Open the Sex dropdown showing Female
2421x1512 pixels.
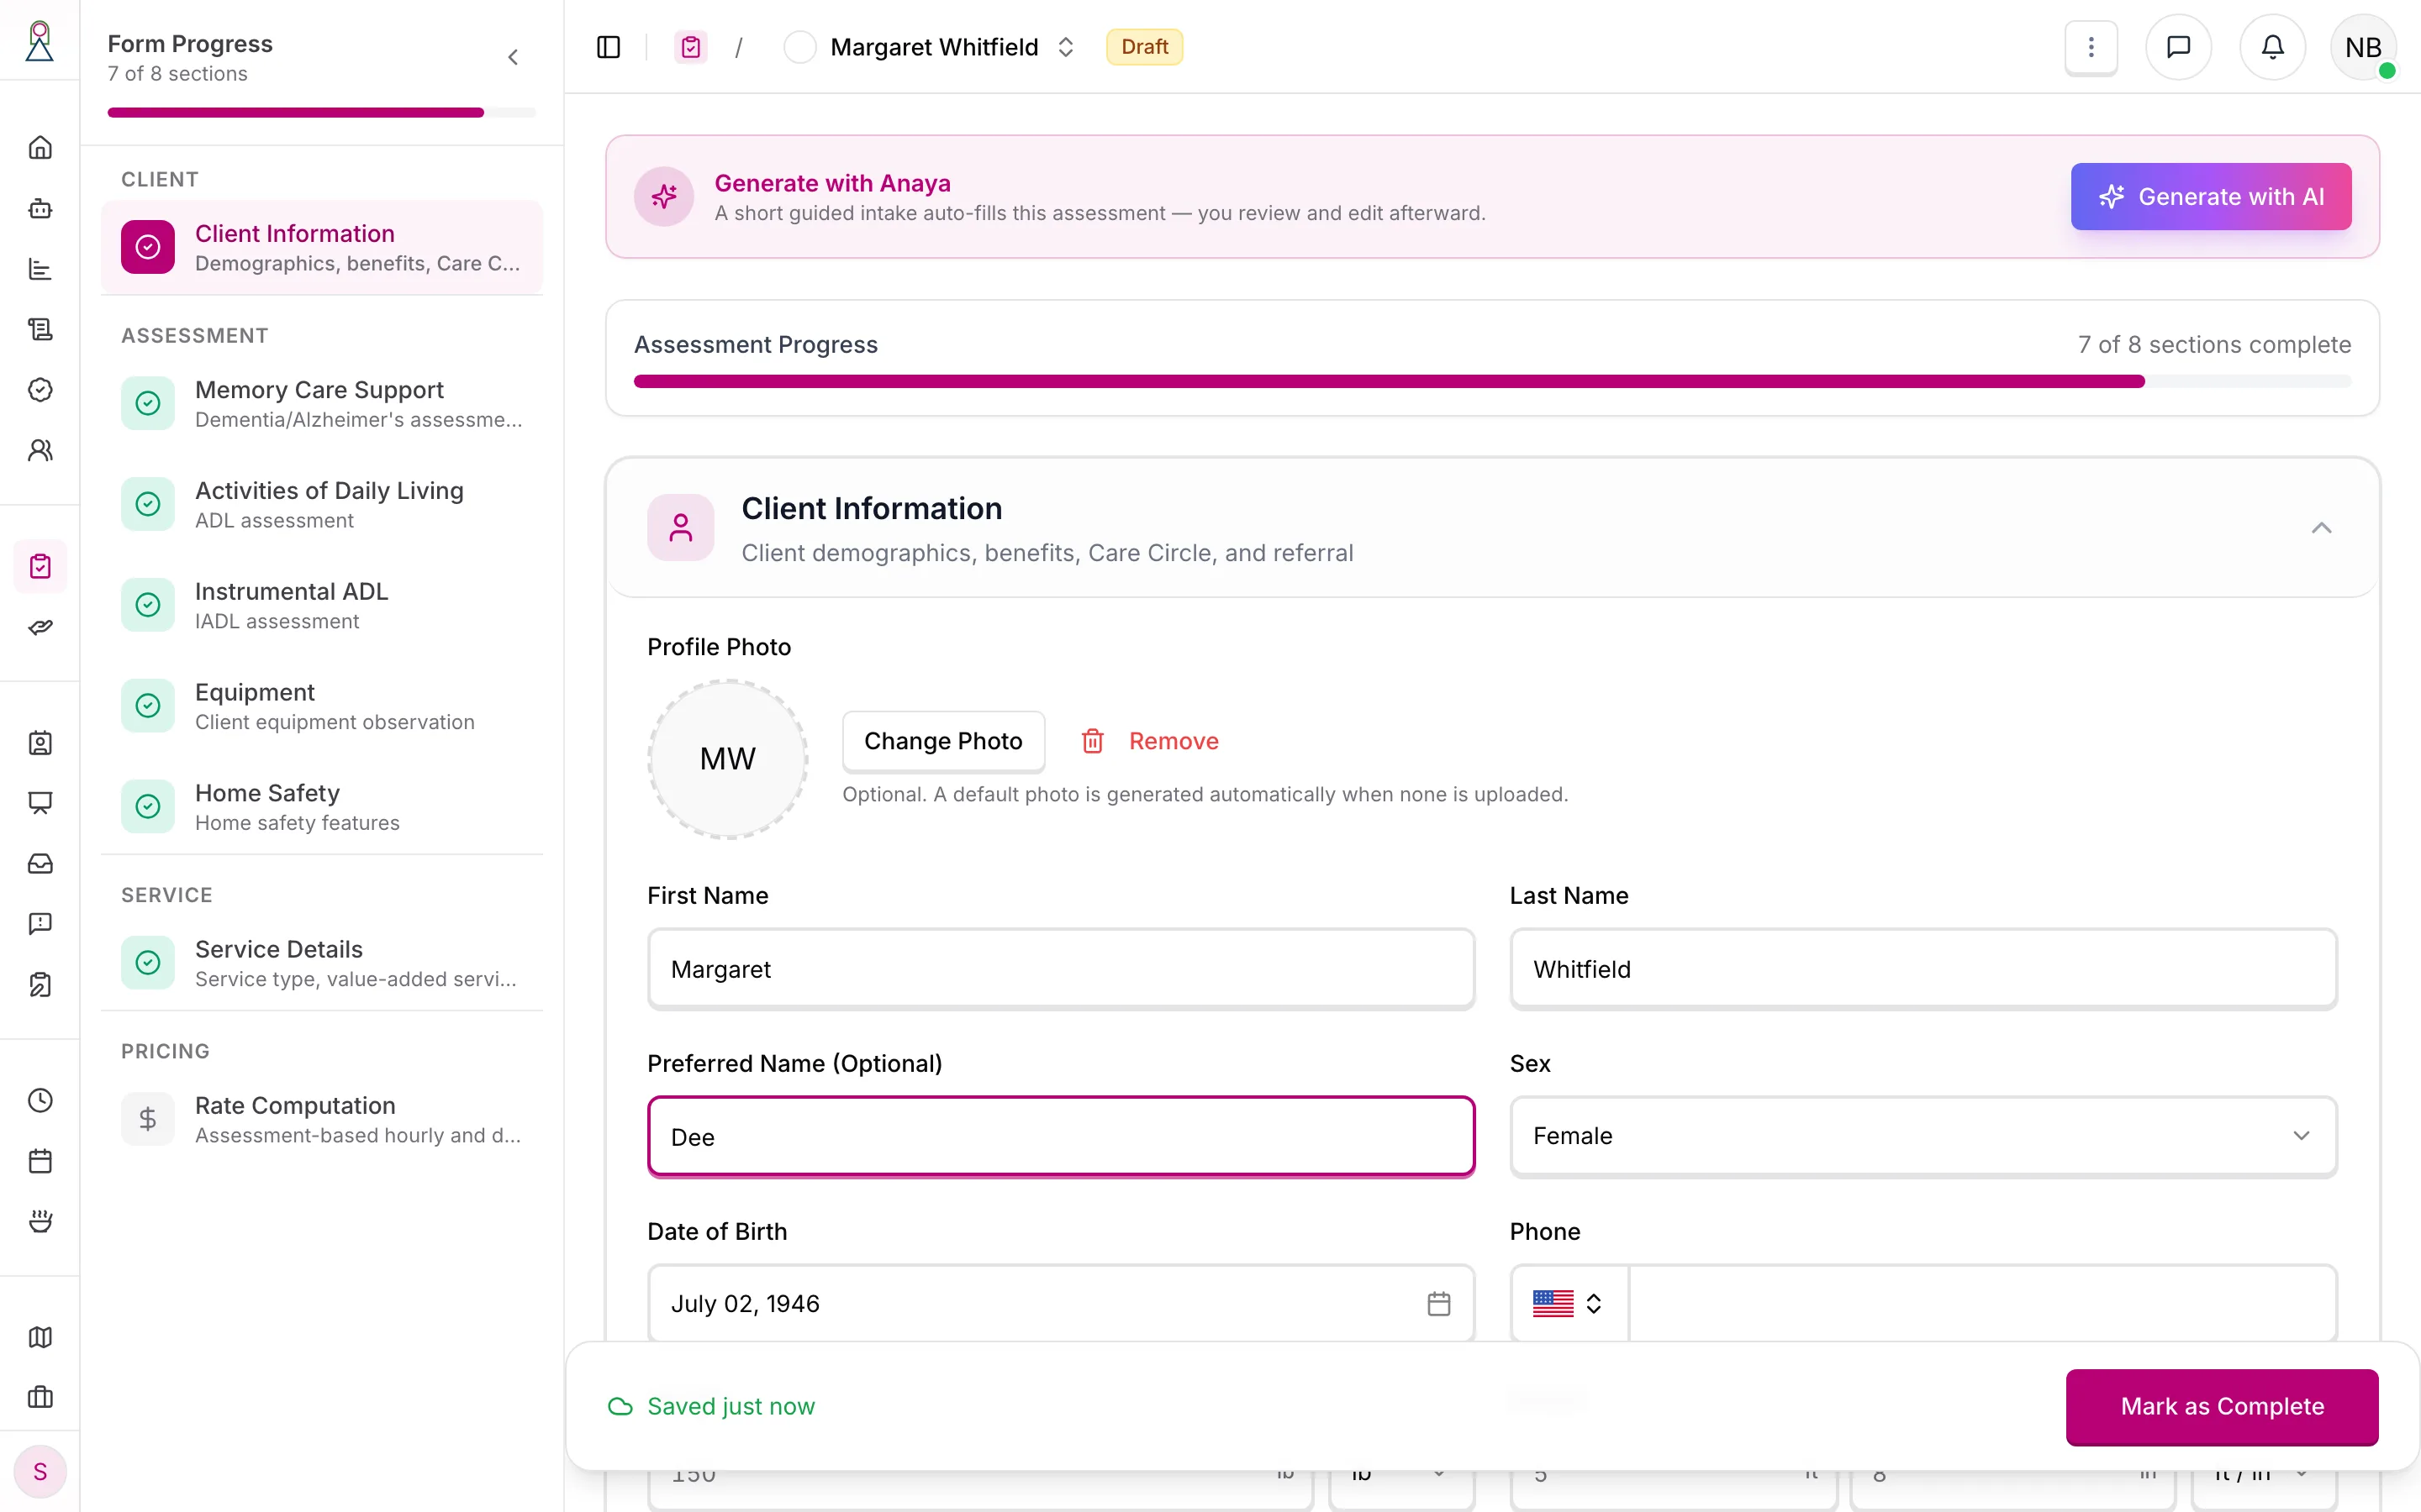click(1923, 1136)
